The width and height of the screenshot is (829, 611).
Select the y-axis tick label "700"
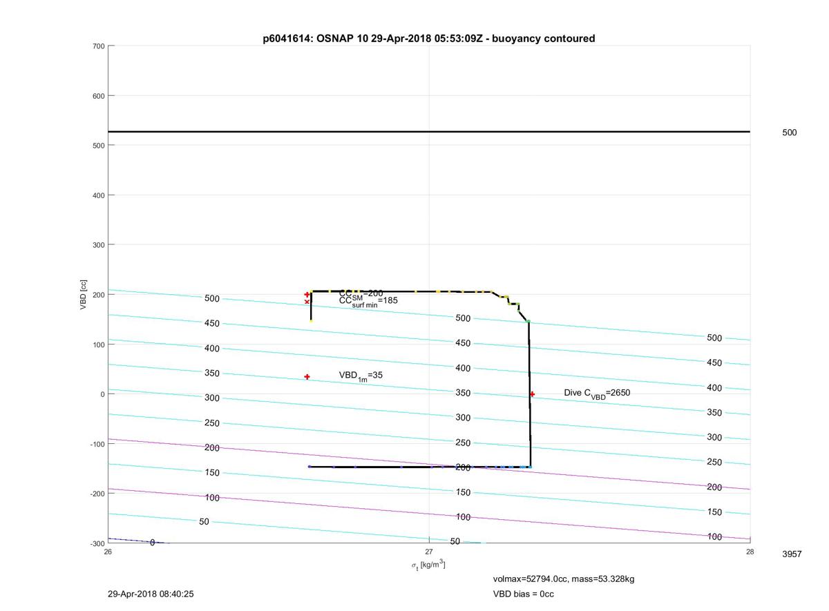point(98,46)
